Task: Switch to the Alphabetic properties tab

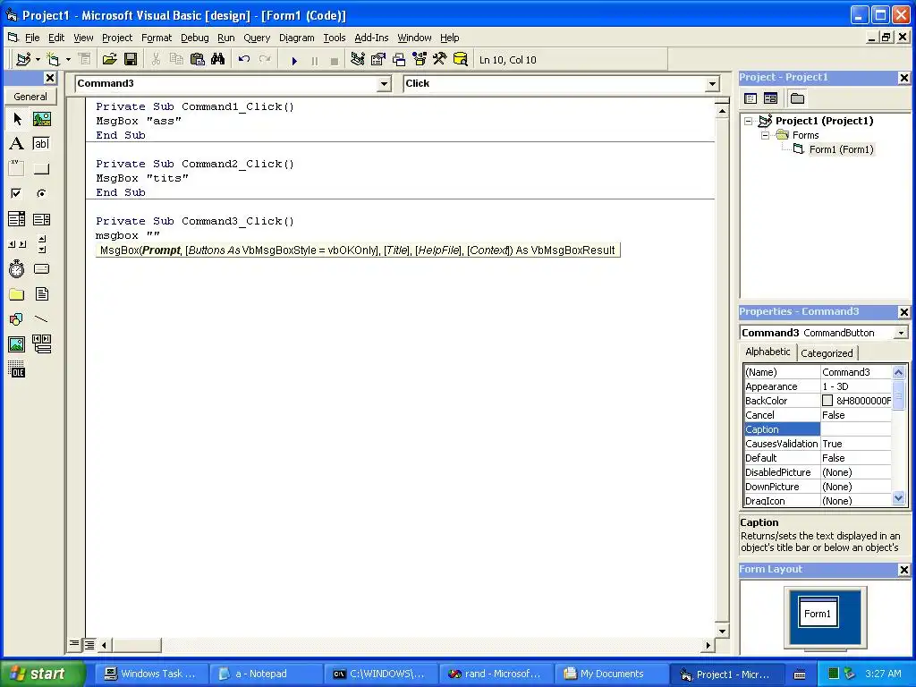Action: [768, 352]
